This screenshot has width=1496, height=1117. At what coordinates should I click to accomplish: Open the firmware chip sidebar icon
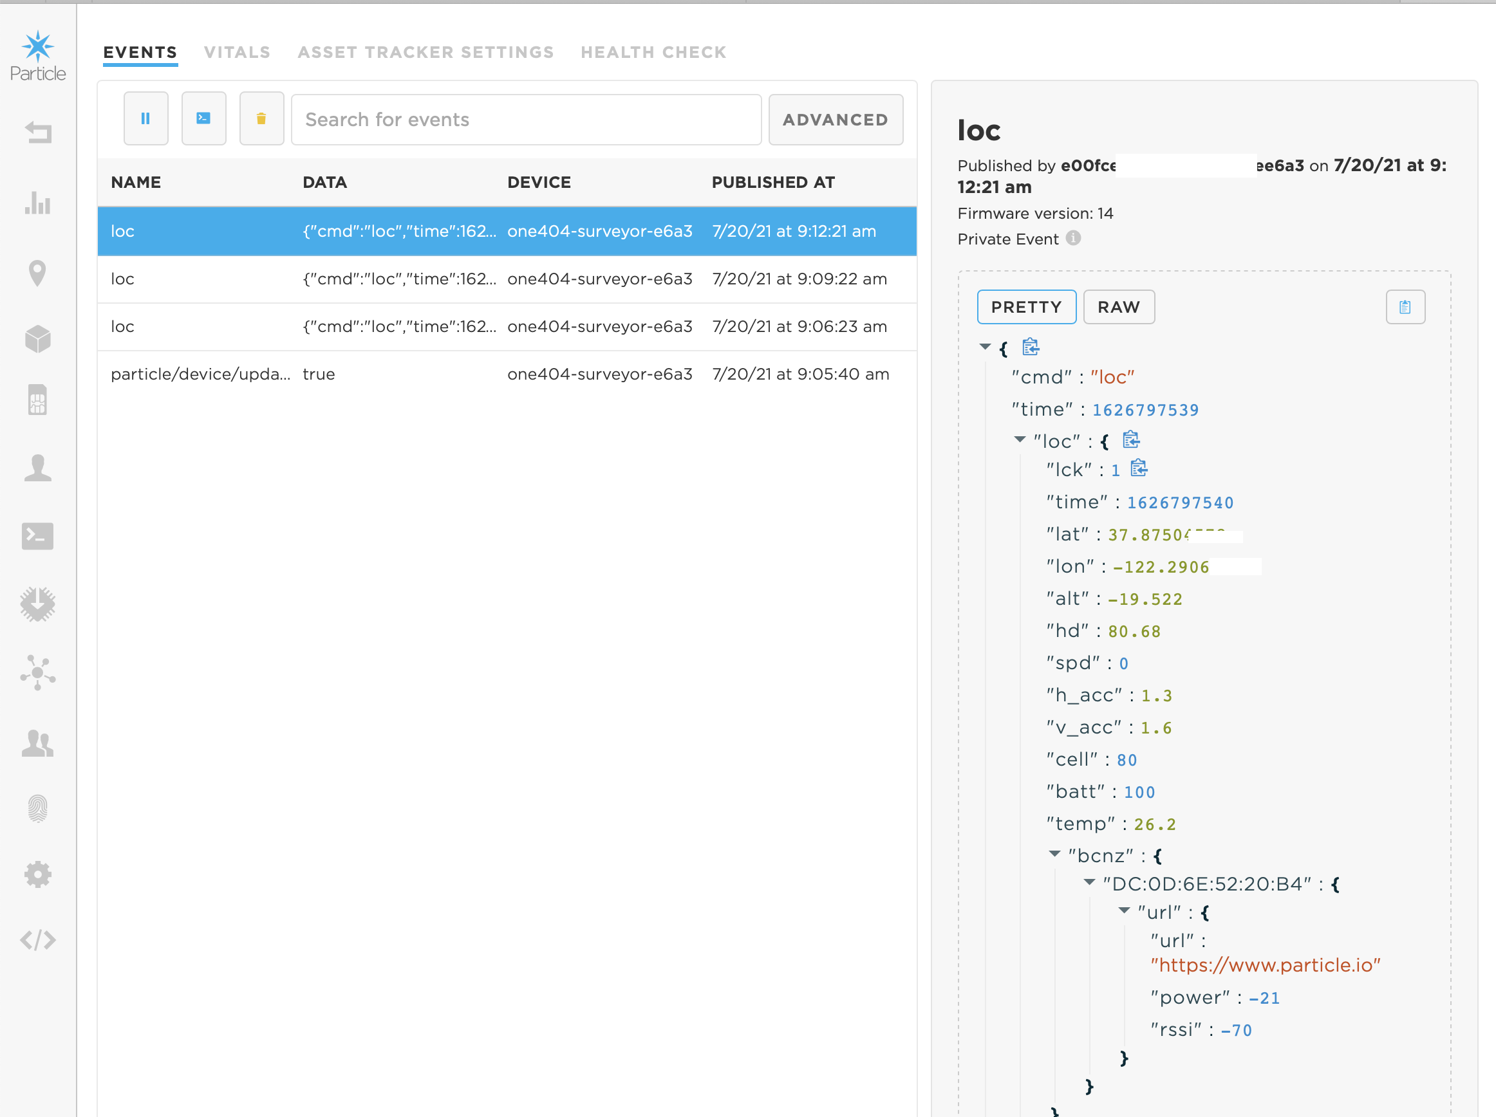pos(38,604)
